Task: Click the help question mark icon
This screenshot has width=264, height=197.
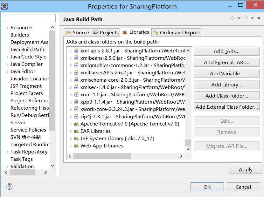Action: 9,187
